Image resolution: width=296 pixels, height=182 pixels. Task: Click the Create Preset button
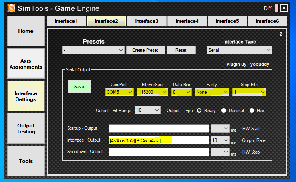[x=145, y=50]
